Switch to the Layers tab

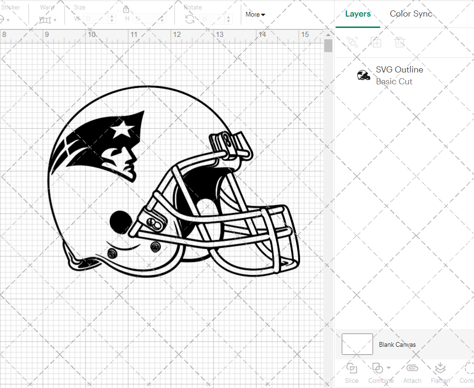[358, 14]
